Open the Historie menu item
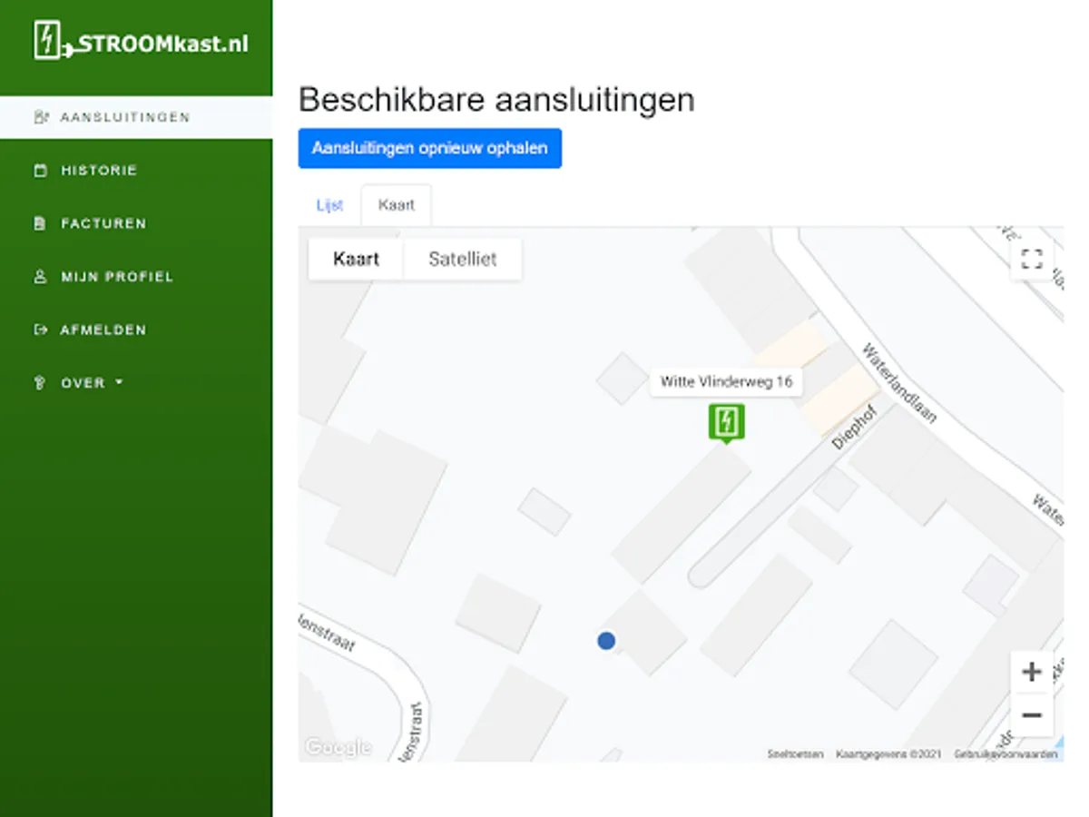This screenshot has width=1089, height=817. coord(136,171)
